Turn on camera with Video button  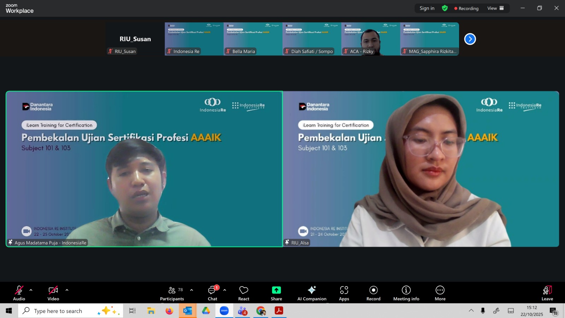[53, 293]
